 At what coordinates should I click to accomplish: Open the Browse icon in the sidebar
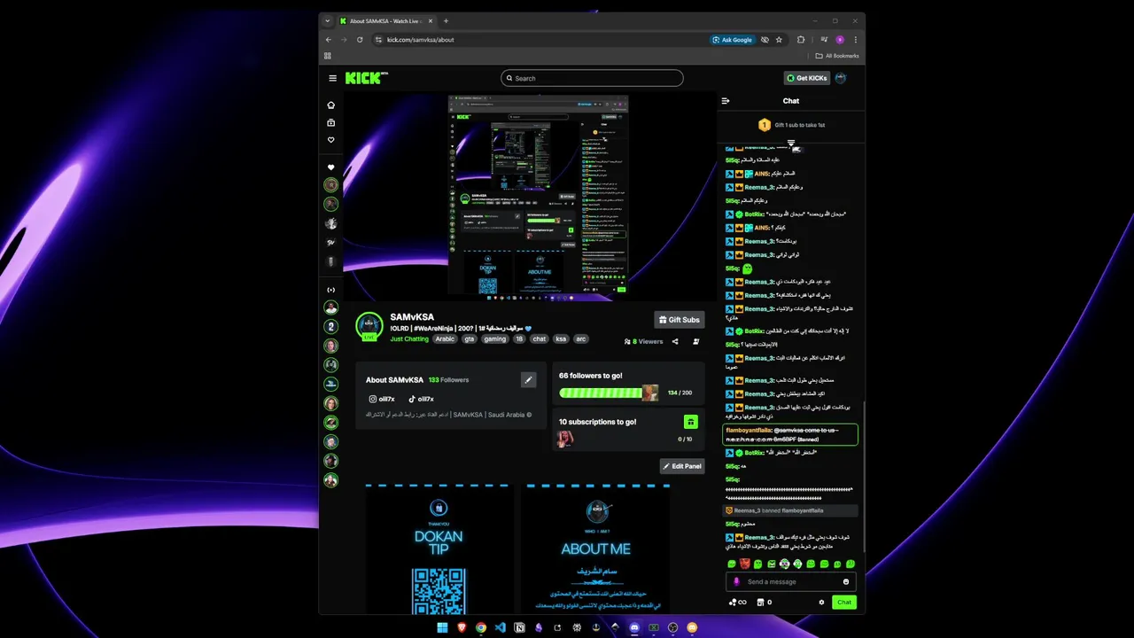point(331,122)
